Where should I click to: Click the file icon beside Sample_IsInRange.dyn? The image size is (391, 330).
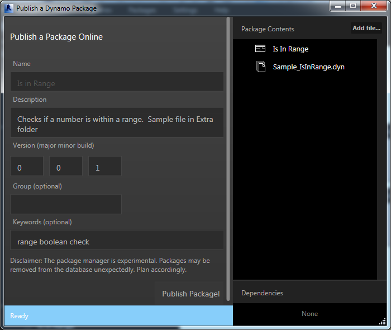261,67
